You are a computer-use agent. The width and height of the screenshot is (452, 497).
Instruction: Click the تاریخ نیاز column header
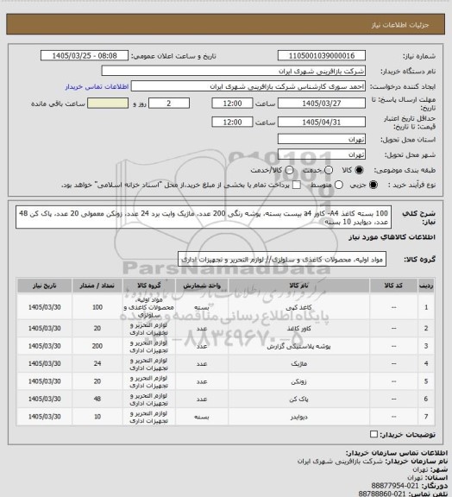point(44,286)
